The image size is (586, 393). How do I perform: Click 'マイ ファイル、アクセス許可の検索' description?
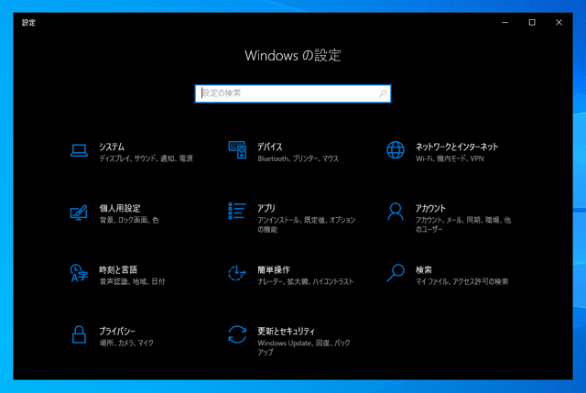tap(461, 281)
